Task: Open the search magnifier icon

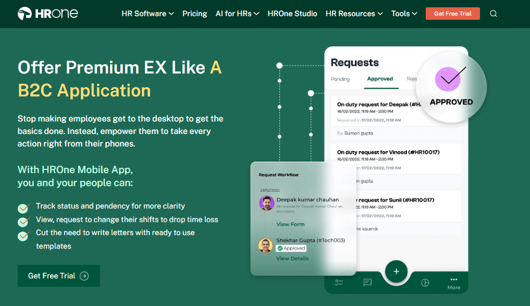Action: point(494,14)
